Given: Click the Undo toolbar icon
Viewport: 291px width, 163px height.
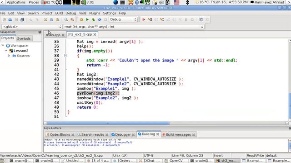Looking at the screenshot, I should [x=31, y=19].
